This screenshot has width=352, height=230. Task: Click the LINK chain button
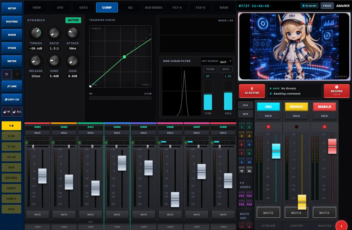[x=12, y=86]
